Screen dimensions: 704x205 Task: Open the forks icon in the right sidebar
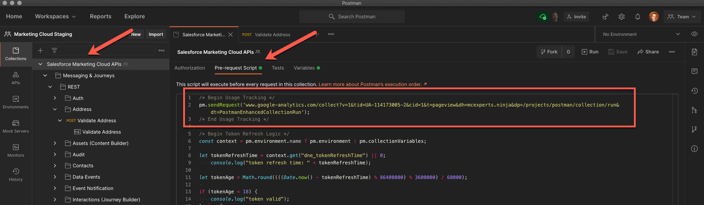[x=694, y=129]
